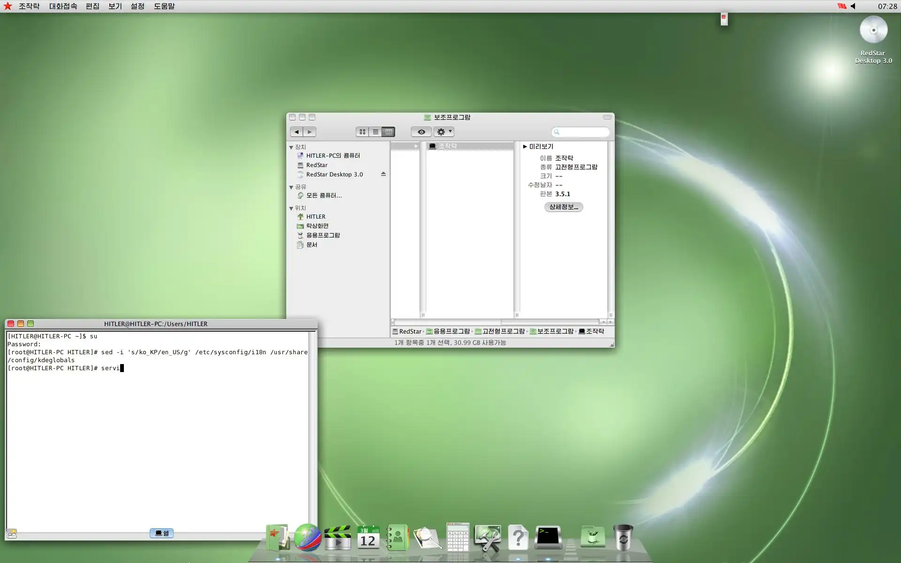The width and height of the screenshot is (901, 563).
Task: Click the 상세정보... button
Action: 563,207
